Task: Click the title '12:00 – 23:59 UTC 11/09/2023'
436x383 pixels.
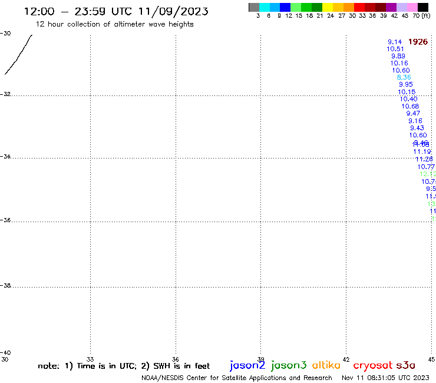Action: pos(116,11)
